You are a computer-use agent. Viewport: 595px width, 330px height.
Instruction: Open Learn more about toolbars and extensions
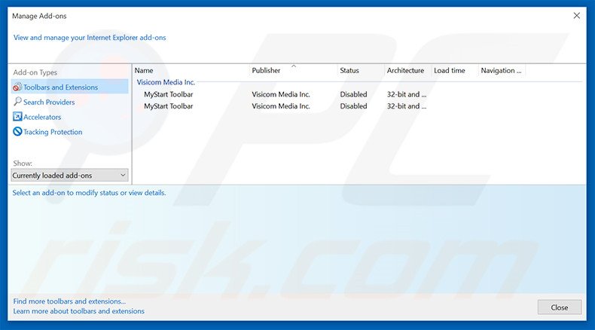click(79, 311)
